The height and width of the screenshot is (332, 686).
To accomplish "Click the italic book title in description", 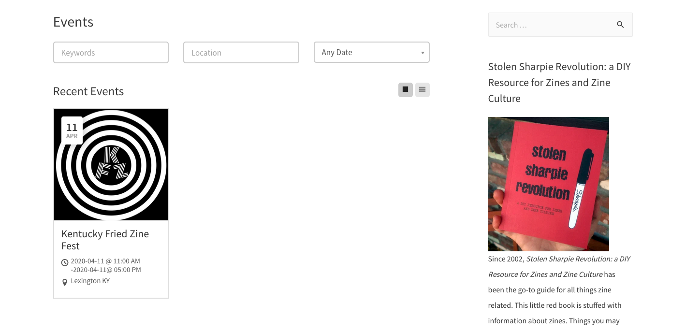I will (x=559, y=266).
